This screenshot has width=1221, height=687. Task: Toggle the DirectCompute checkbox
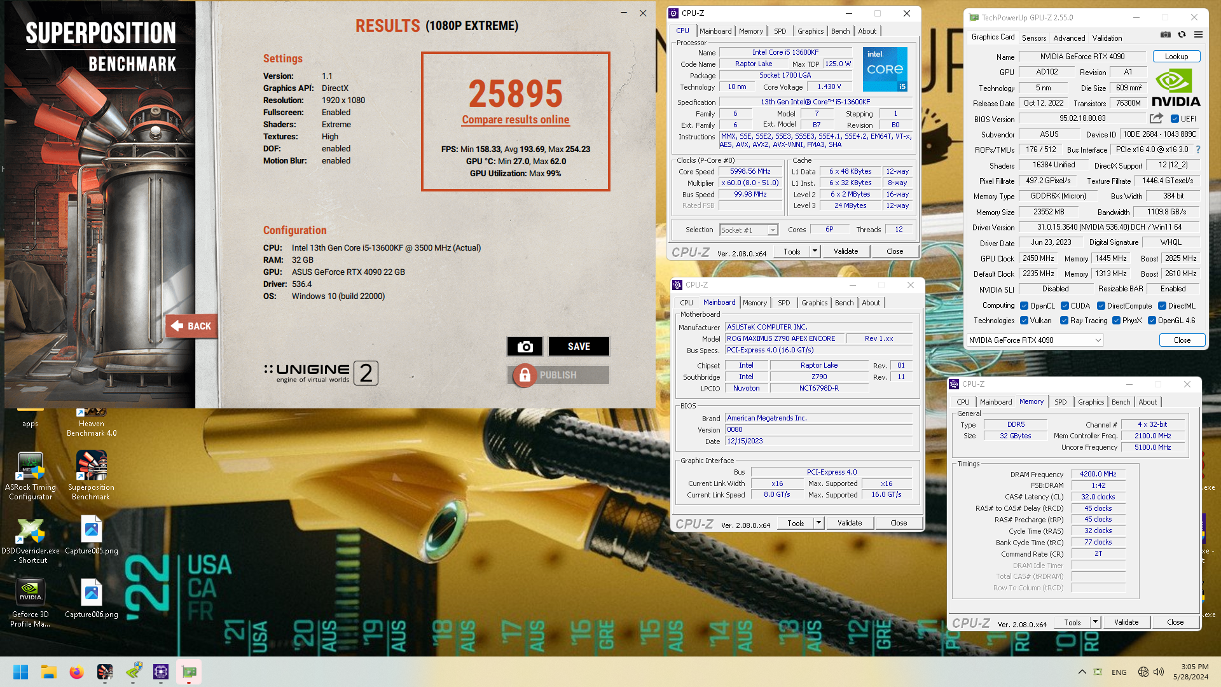tap(1101, 306)
